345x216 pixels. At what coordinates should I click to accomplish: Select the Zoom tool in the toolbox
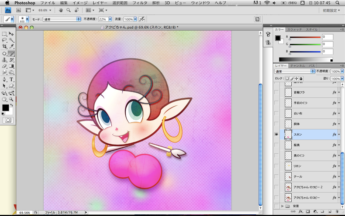[x=11, y=99]
